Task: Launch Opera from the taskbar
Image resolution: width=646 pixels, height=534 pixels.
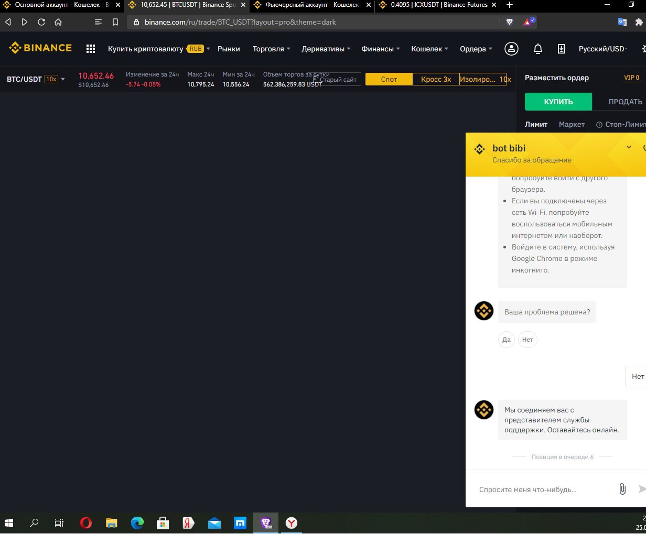Action: point(86,522)
